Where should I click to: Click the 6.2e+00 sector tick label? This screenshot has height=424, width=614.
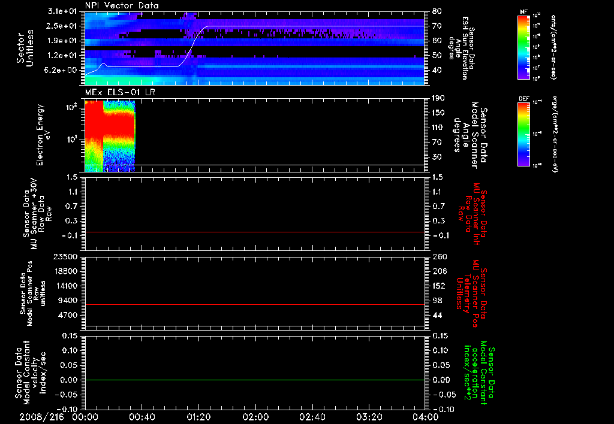point(62,71)
